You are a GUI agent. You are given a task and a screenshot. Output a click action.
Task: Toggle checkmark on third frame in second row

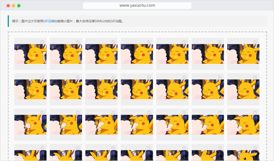tap(113, 77)
